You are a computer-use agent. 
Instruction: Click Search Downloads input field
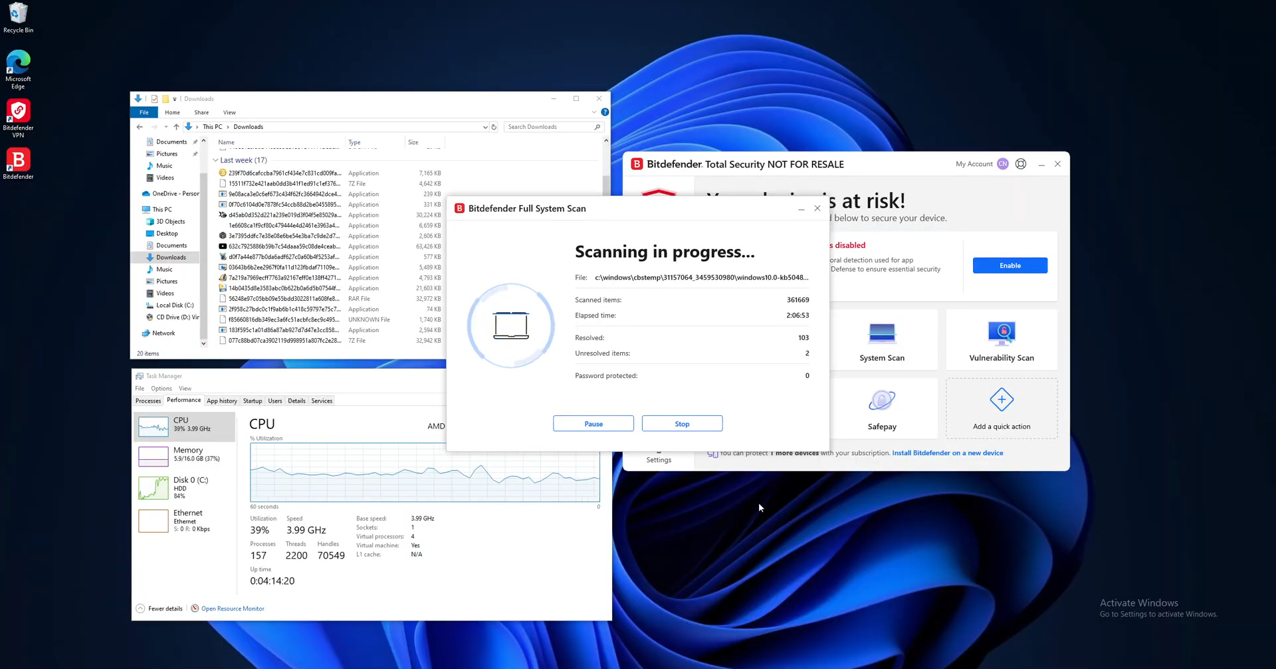point(548,127)
